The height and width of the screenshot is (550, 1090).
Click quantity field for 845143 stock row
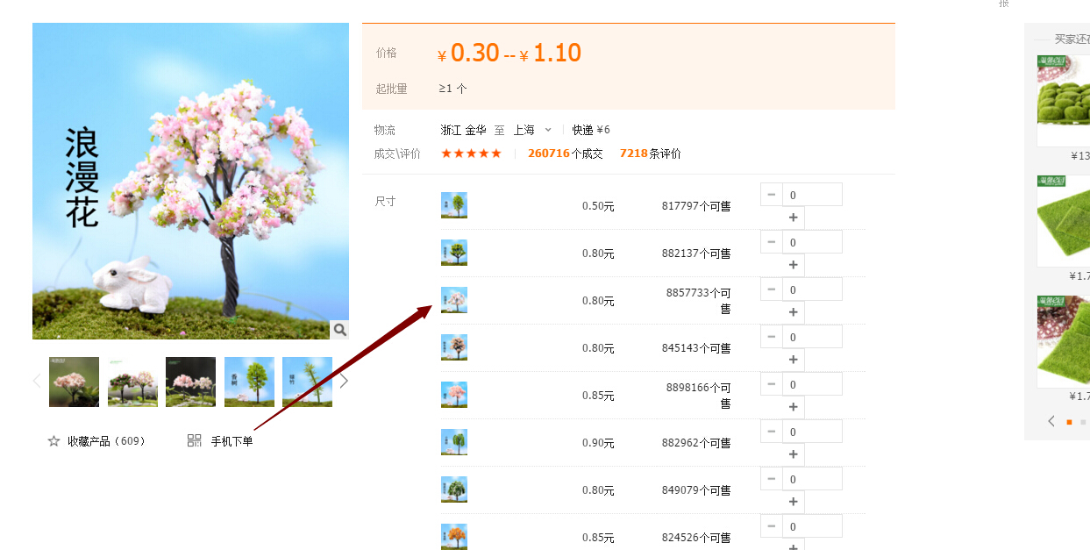pos(811,337)
